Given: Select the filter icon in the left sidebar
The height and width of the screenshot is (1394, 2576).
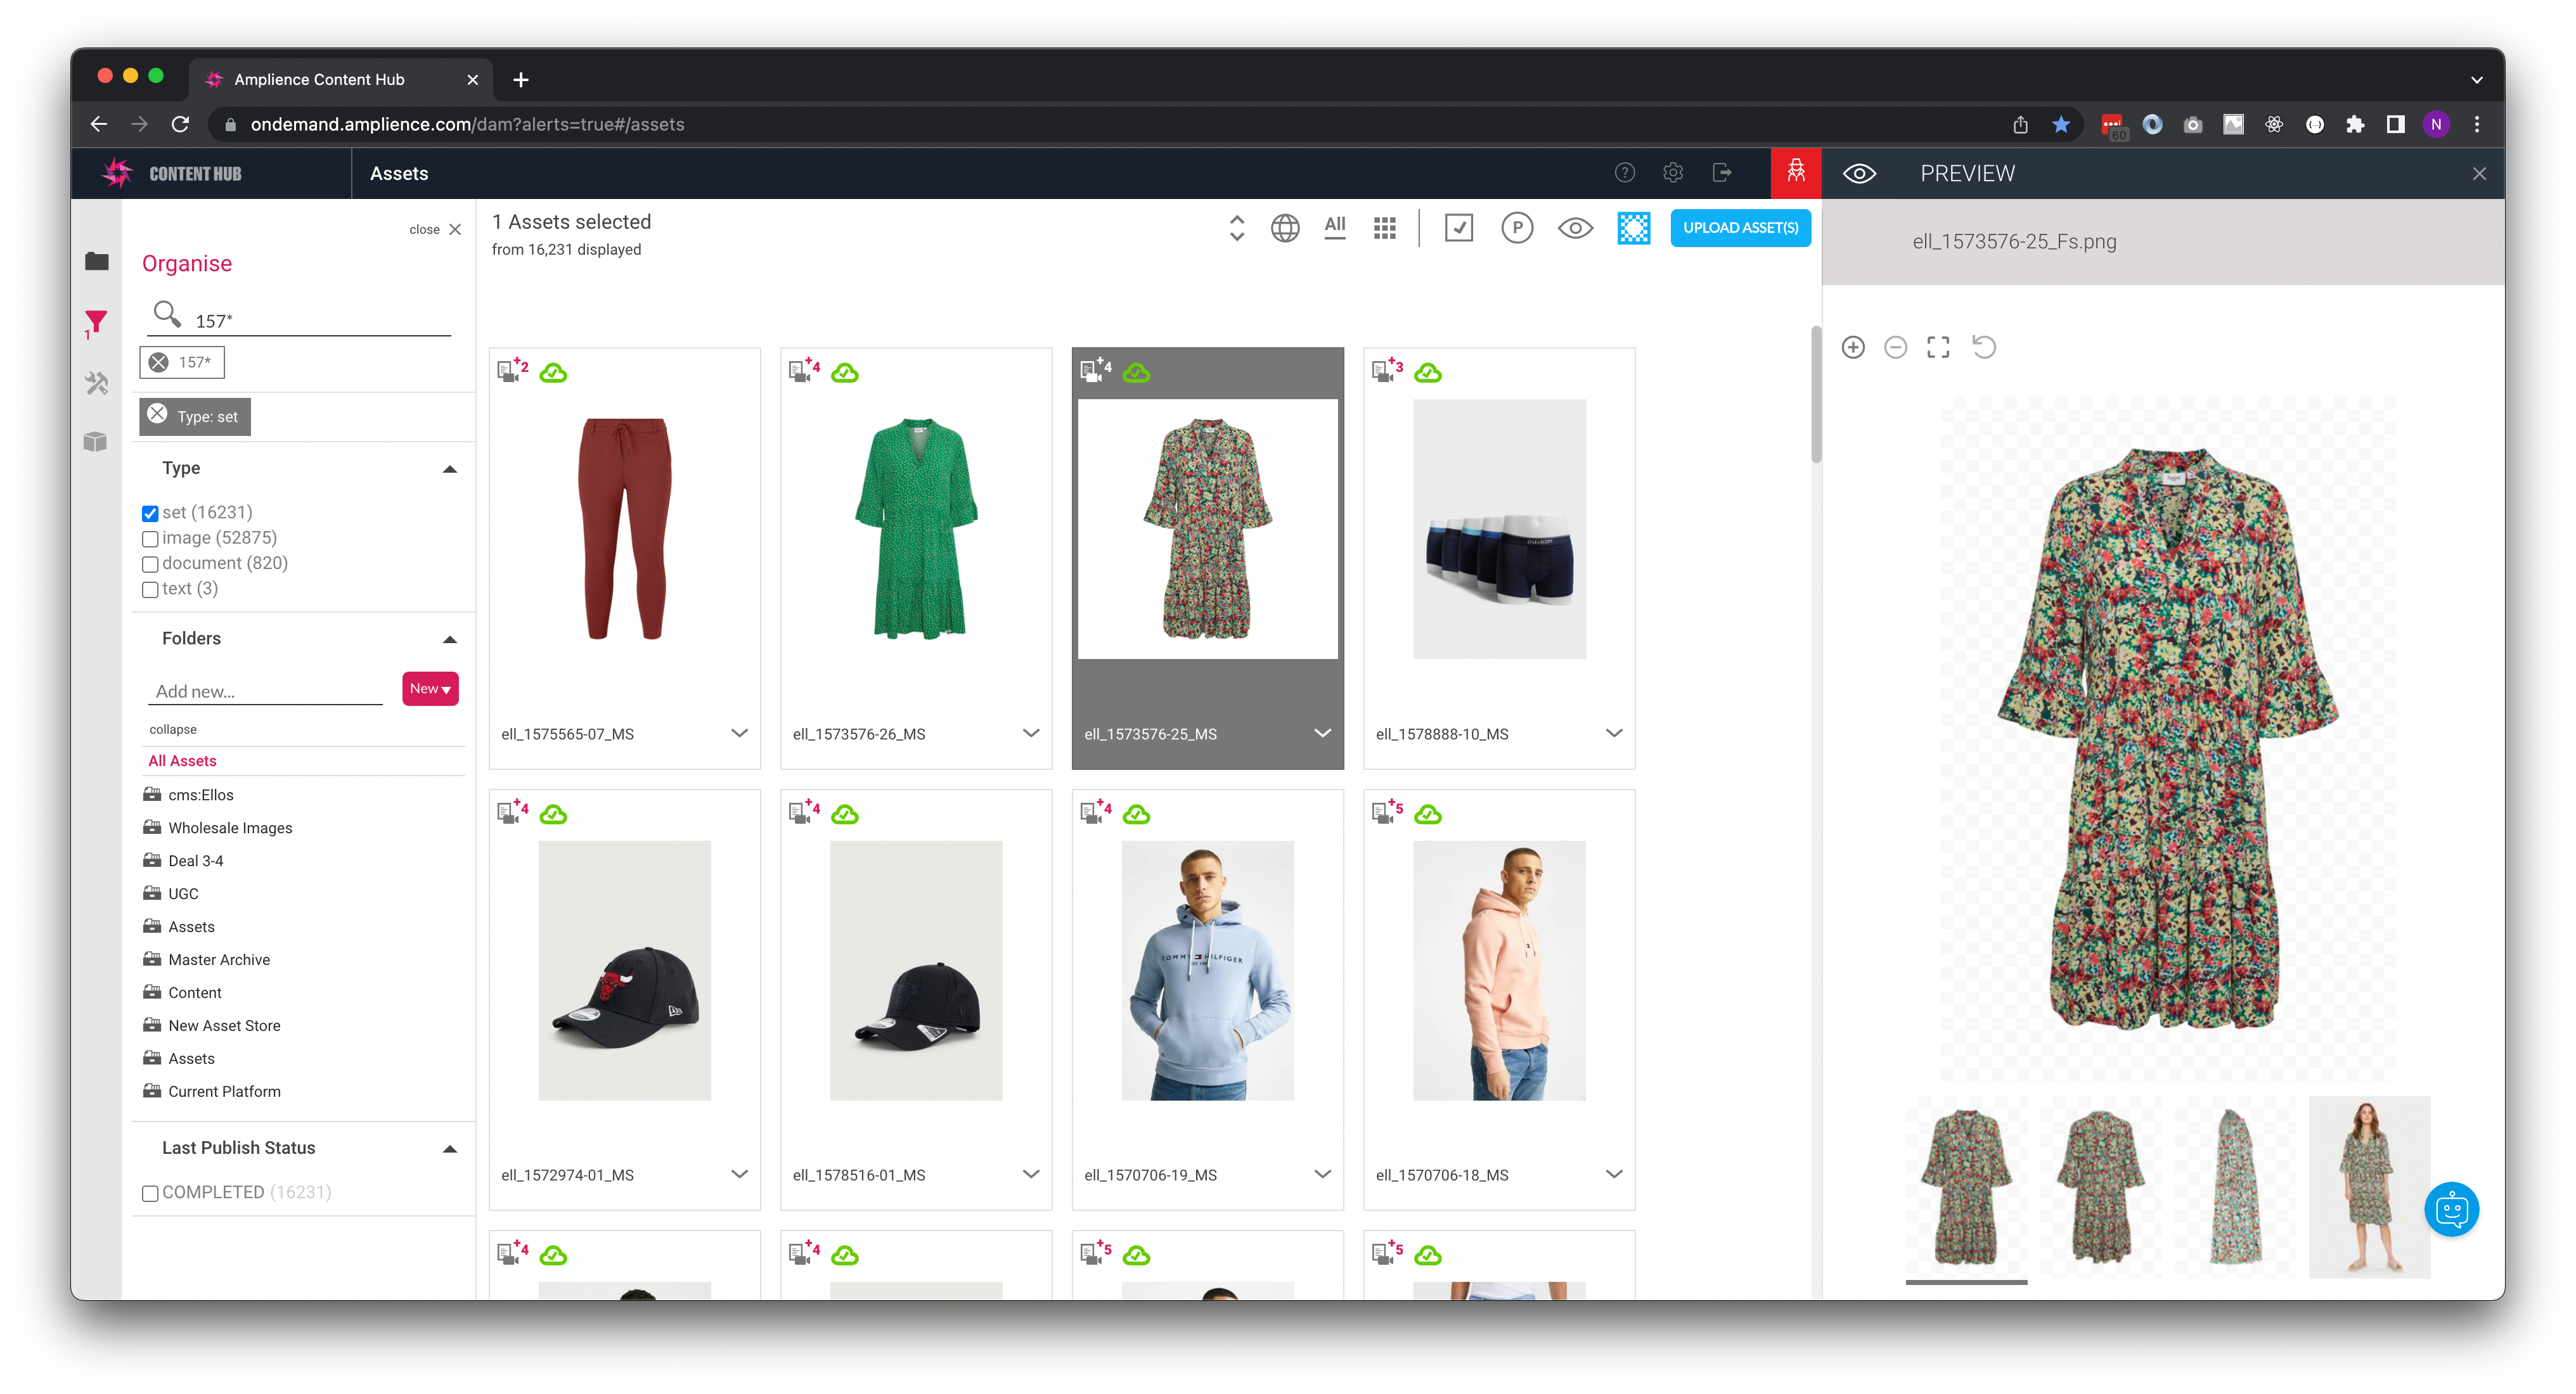Looking at the screenshot, I should 96,320.
